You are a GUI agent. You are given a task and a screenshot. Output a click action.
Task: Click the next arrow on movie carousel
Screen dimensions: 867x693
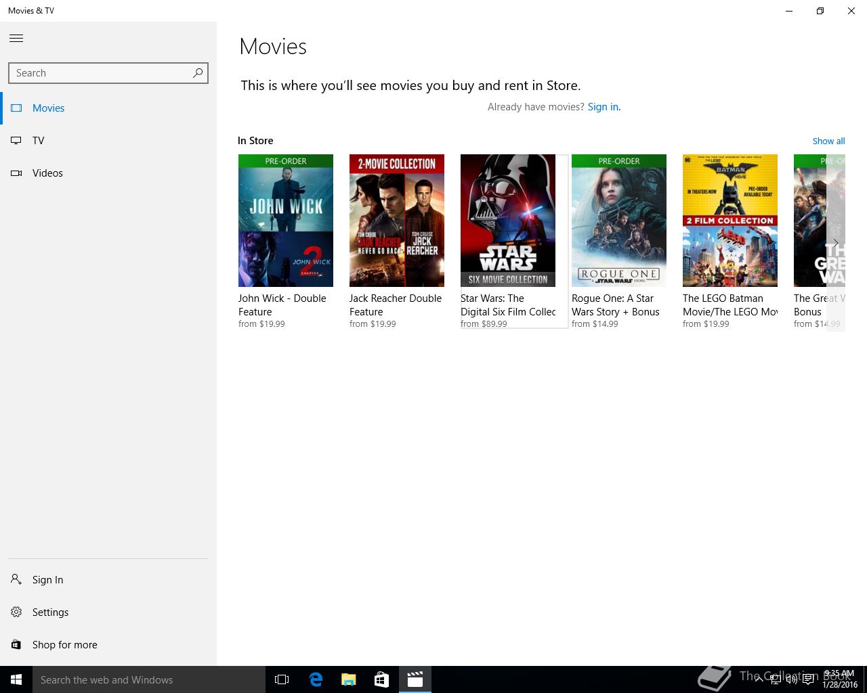tap(836, 243)
